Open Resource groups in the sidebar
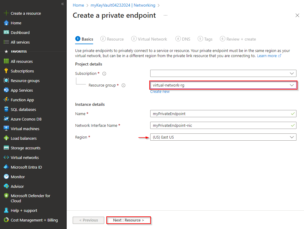This screenshot has width=304, height=229. [25, 80]
